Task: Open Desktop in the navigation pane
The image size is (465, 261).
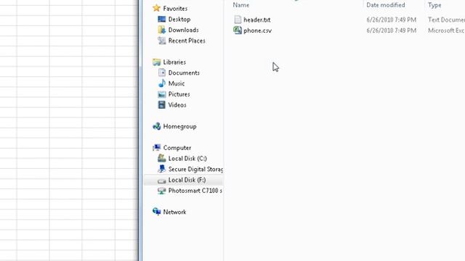Action: [x=179, y=20]
